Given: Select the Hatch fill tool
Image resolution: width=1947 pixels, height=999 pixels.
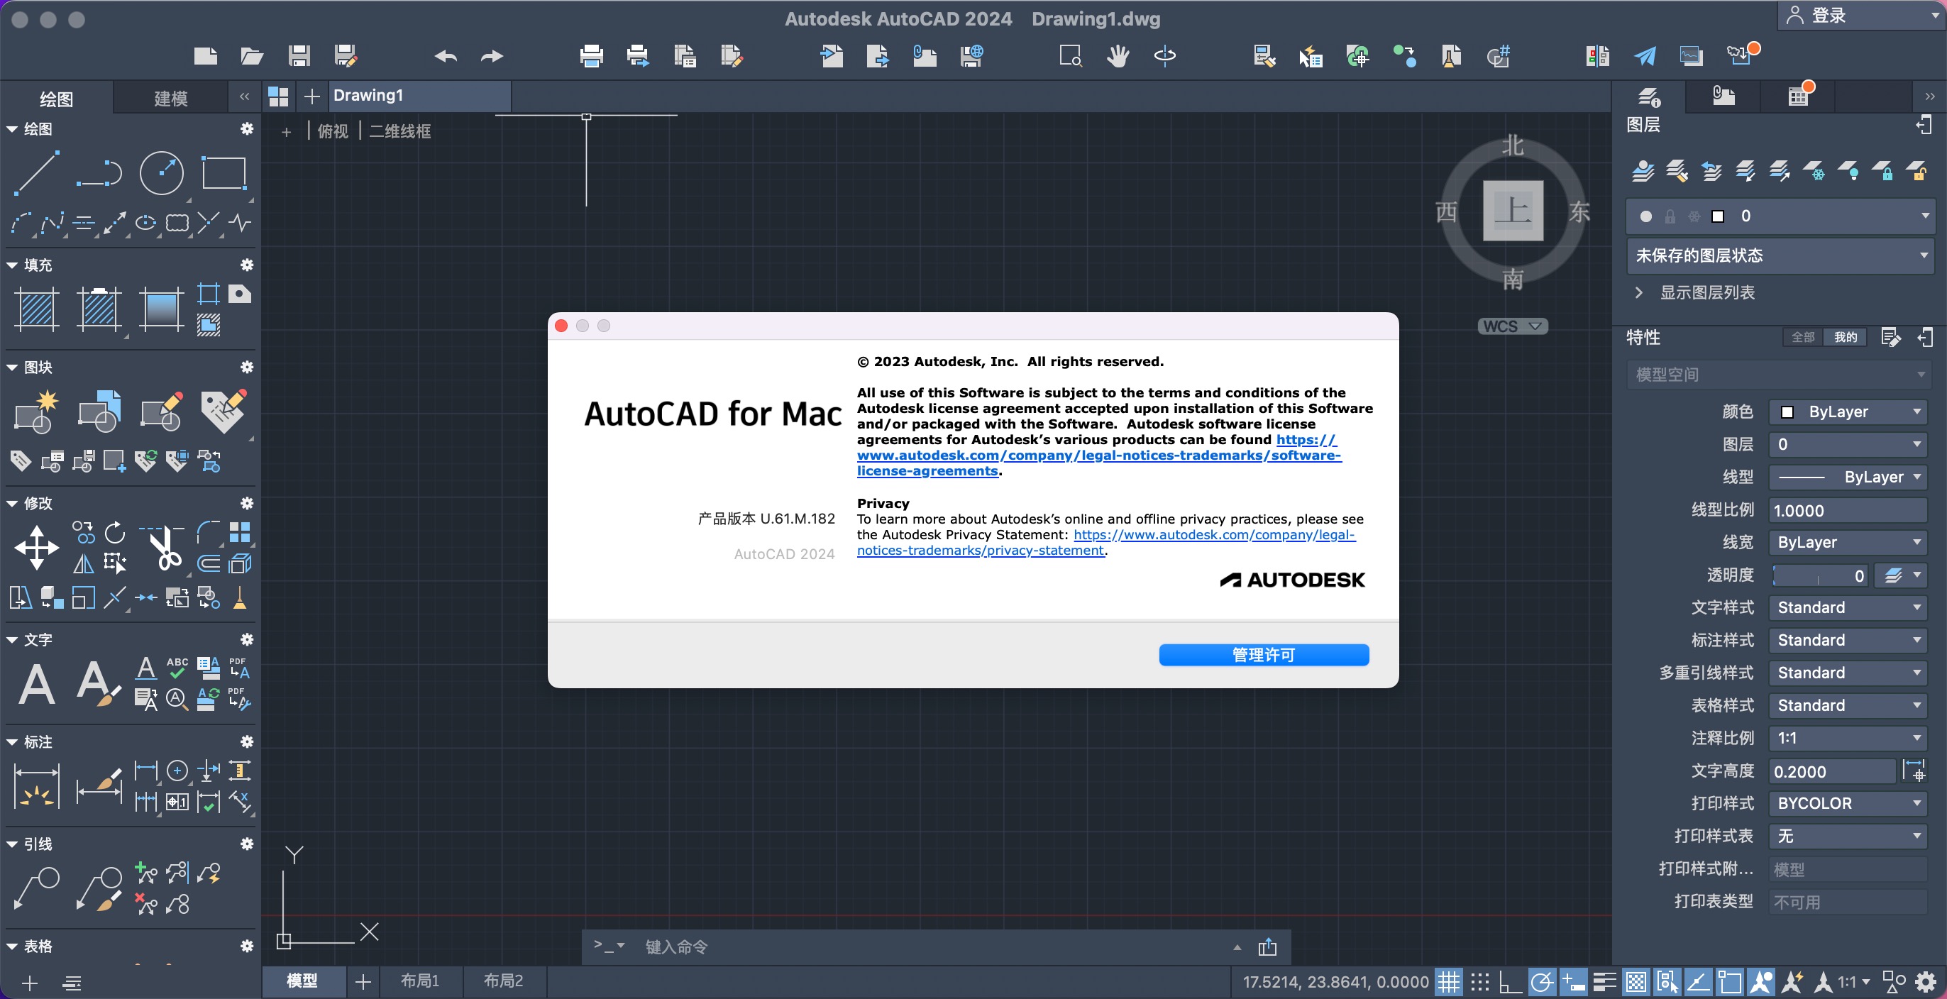Looking at the screenshot, I should click(x=36, y=309).
